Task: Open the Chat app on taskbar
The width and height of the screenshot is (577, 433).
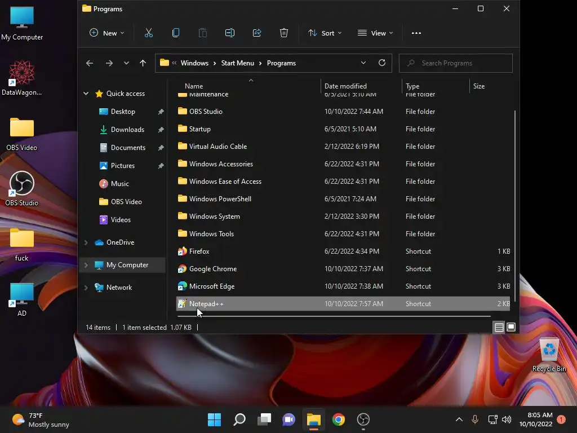Action: (289, 419)
